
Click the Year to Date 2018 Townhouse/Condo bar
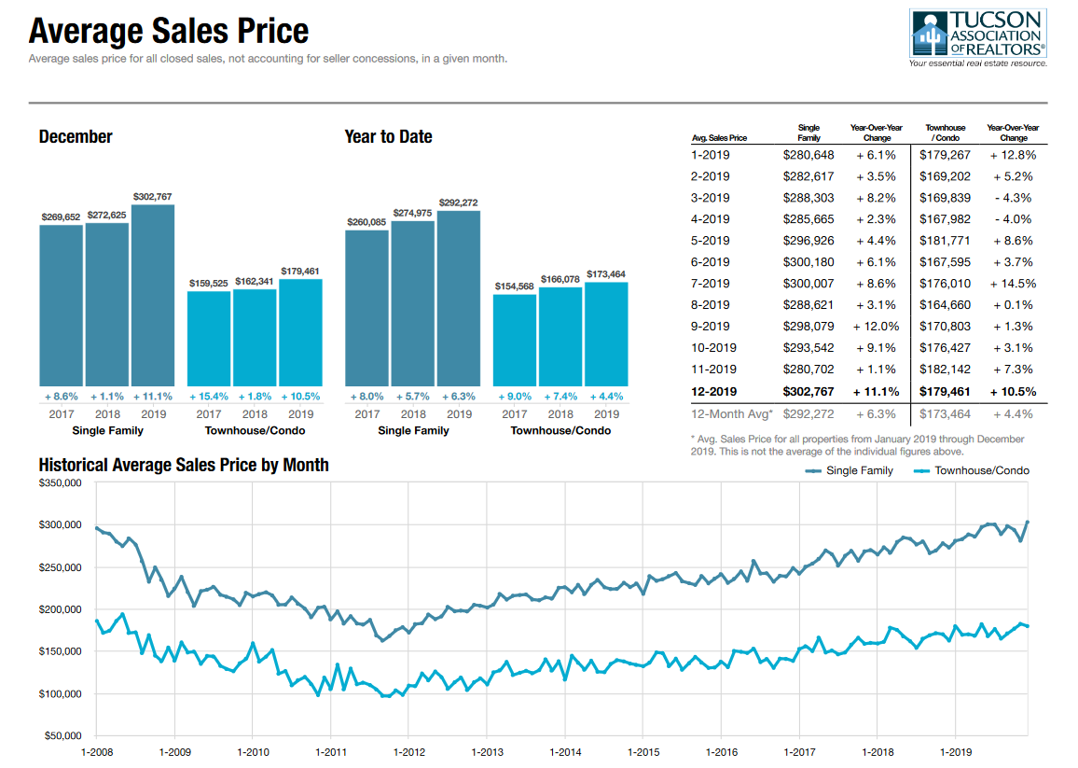tap(560, 336)
